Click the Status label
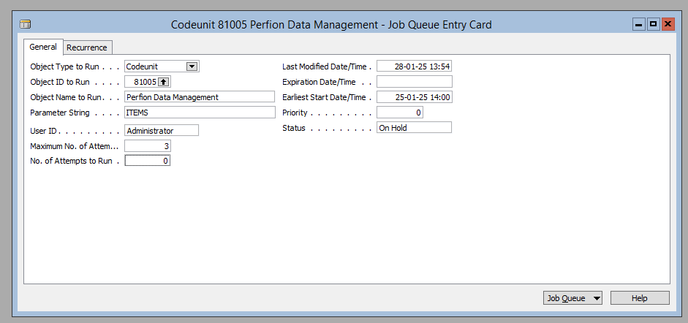Screen dimensions: 688x323 click(x=293, y=129)
